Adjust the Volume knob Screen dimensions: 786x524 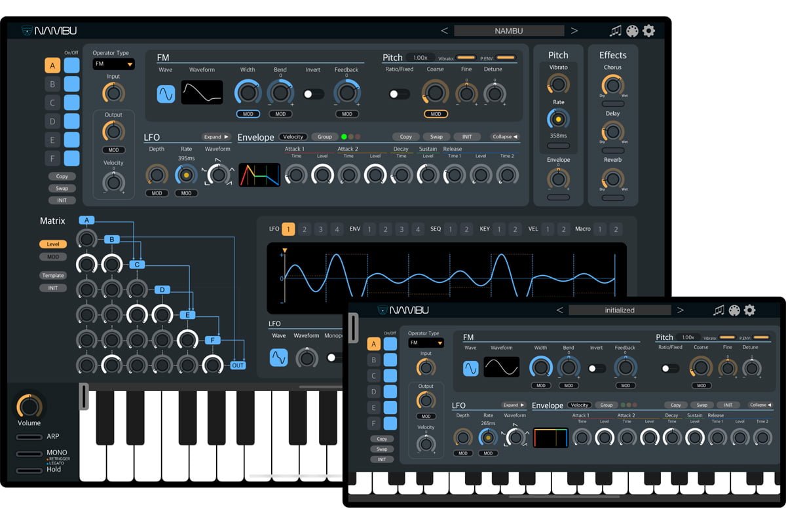pyautogui.click(x=28, y=405)
